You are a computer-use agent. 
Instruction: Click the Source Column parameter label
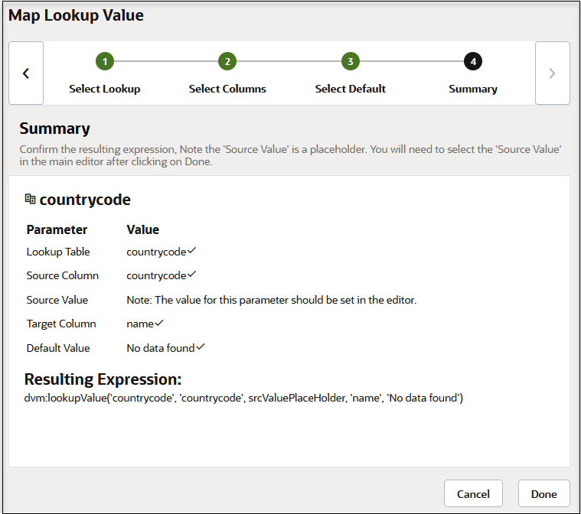(63, 275)
